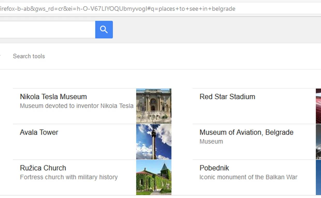Click the Avala Tower photo thumbnail
This screenshot has height=198, width=321.
[x=154, y=142]
